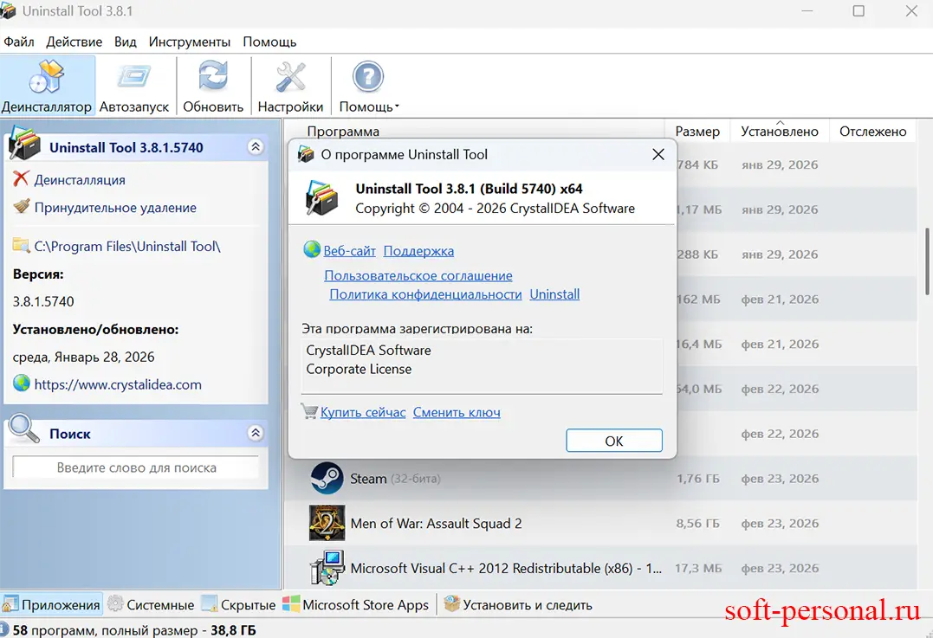Open the Файл menu
Screen dimensions: 933x638
coord(18,42)
